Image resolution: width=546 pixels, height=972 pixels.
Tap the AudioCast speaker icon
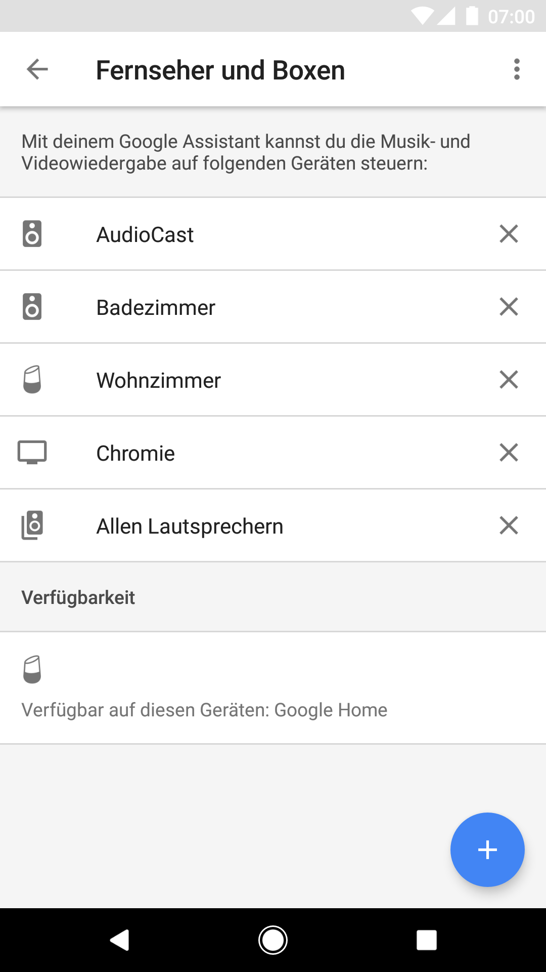(x=32, y=234)
